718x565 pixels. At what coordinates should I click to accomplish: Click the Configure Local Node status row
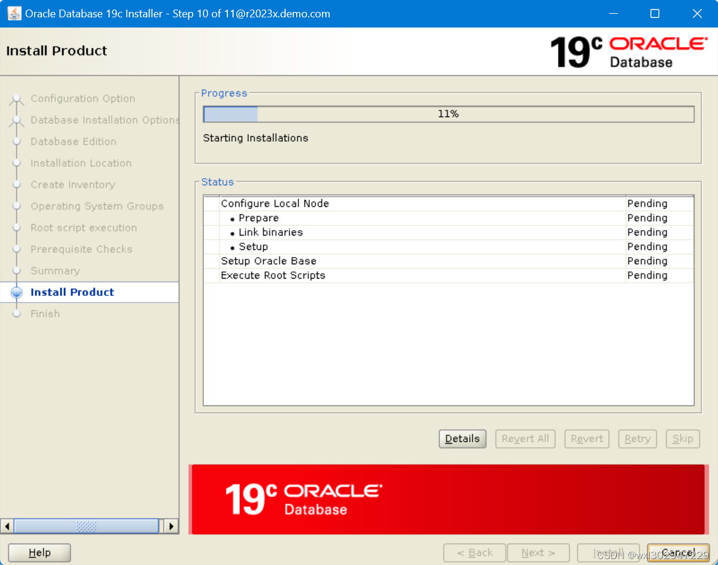[x=449, y=204]
